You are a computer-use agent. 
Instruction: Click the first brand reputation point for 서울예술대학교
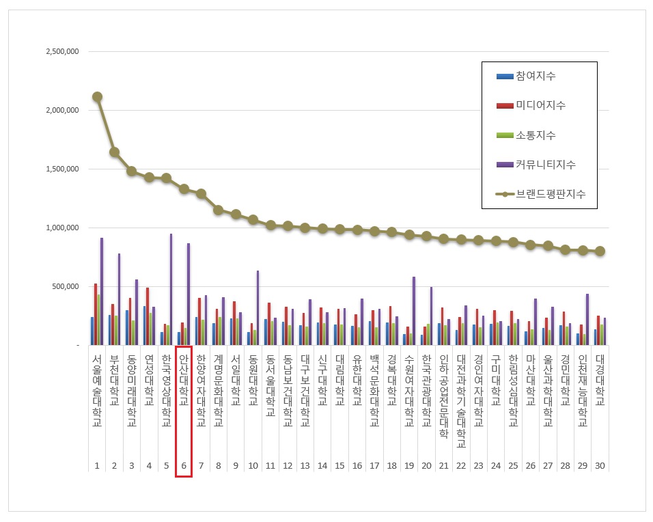point(97,97)
